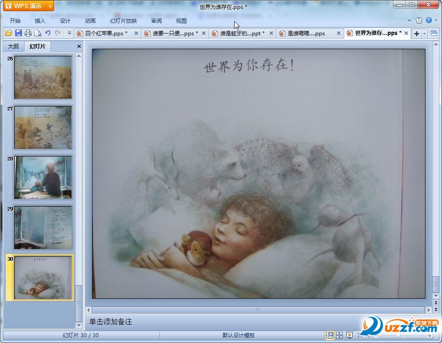The image size is (442, 343).
Task: Expand the quick access toolbar dropdown arrow
Action: (69, 33)
